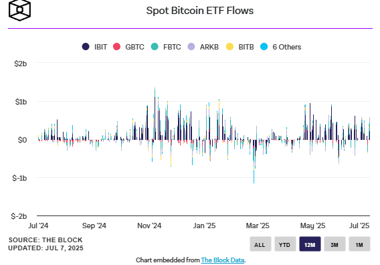
Task: Click the Jul '25 x-axis label
Action: point(359,226)
